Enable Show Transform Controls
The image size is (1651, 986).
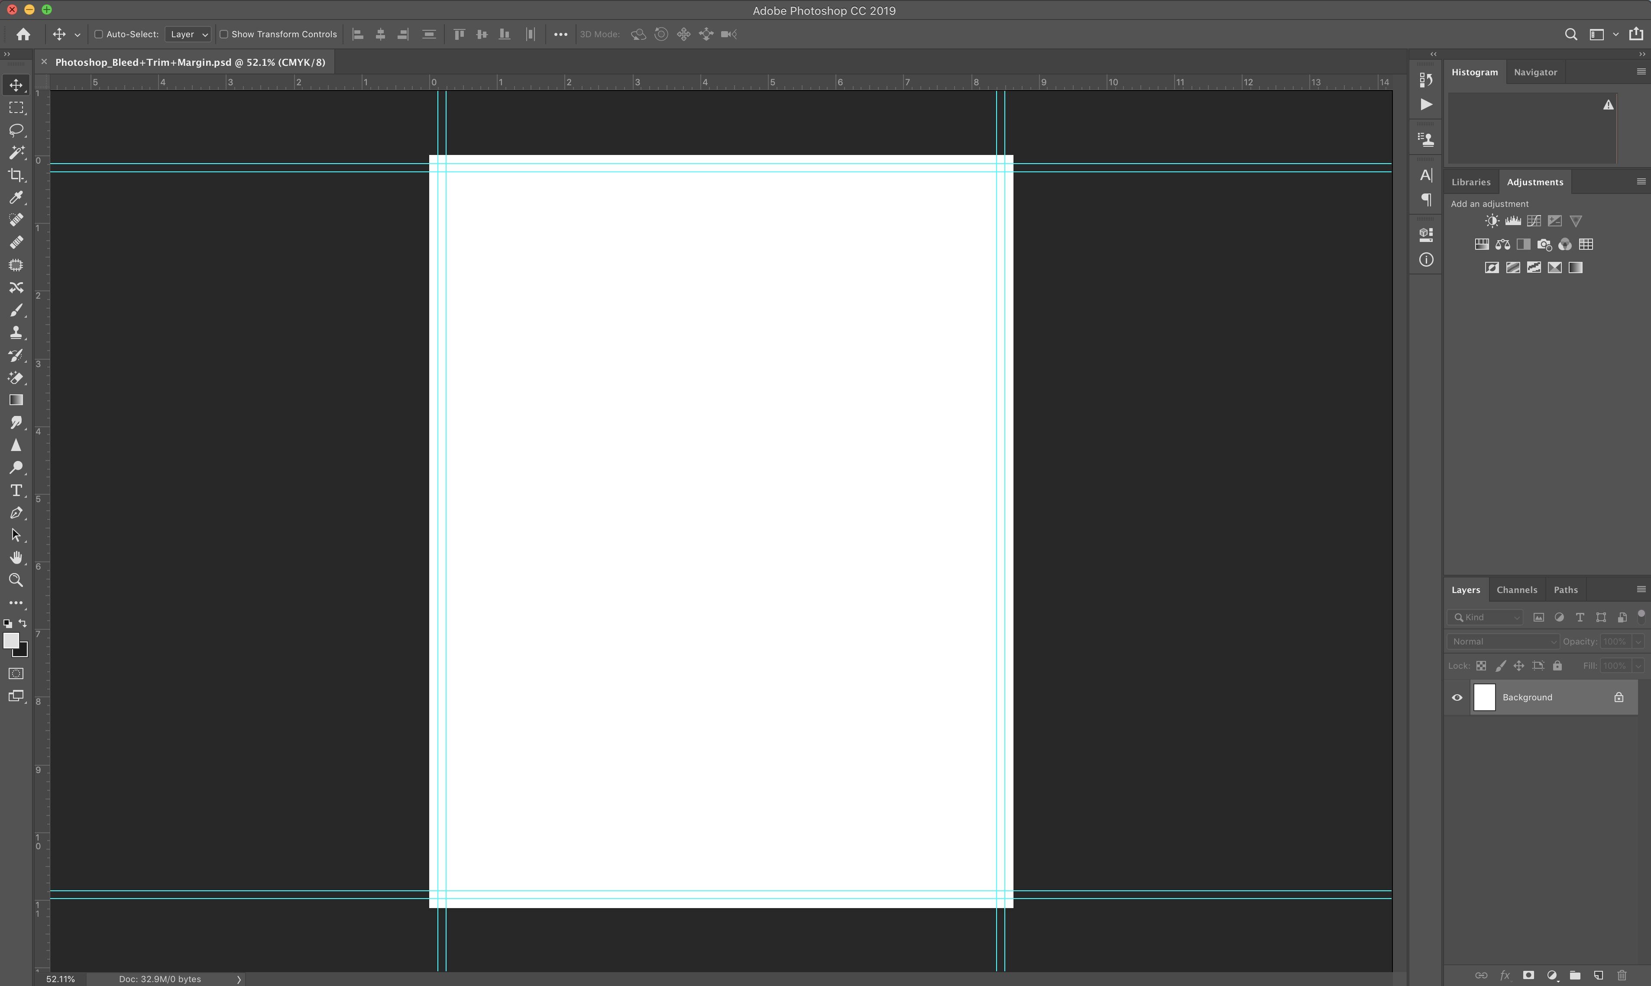[224, 34]
